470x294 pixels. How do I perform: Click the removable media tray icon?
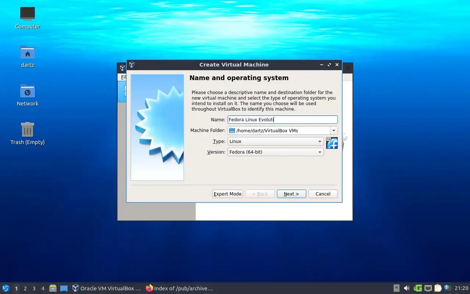[397, 288]
